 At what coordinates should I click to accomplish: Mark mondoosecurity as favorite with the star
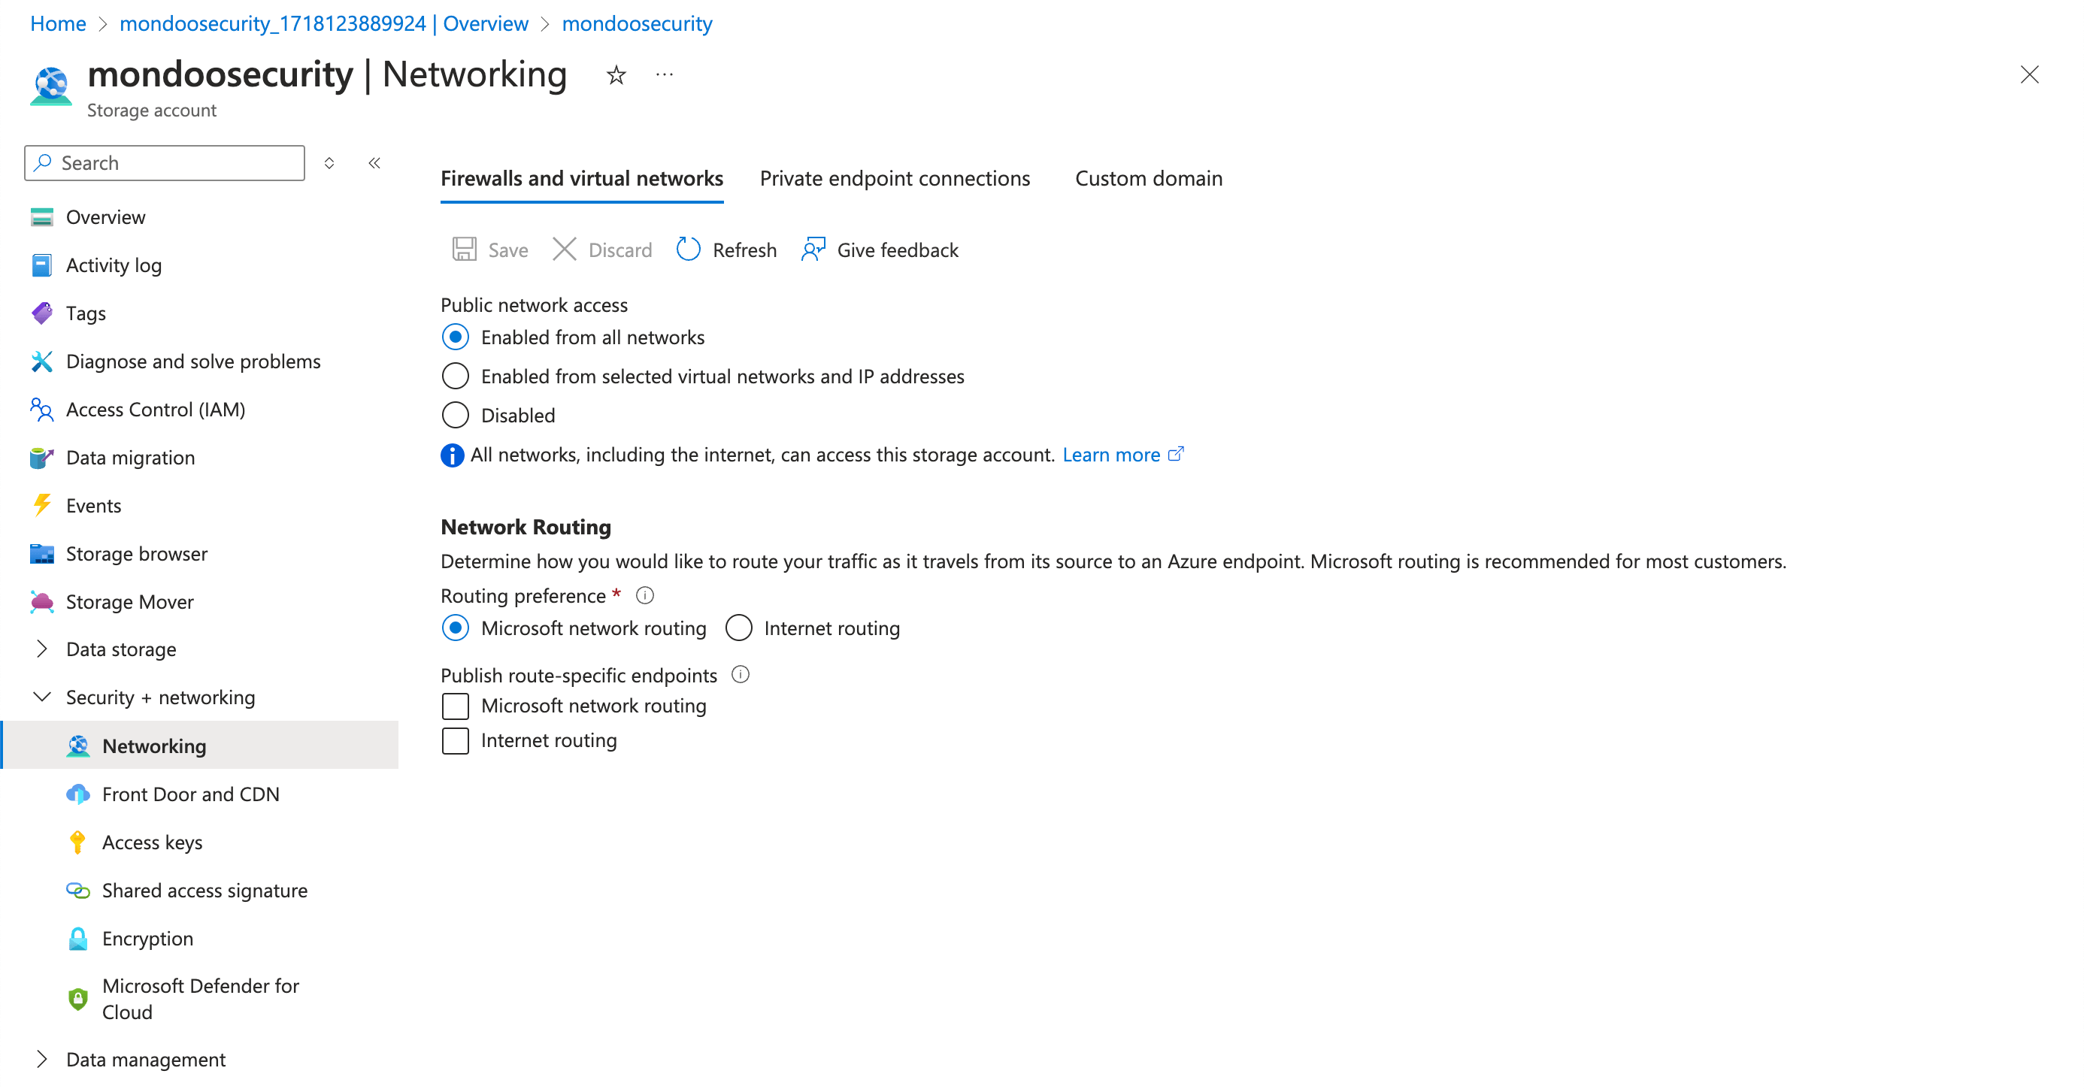616,74
